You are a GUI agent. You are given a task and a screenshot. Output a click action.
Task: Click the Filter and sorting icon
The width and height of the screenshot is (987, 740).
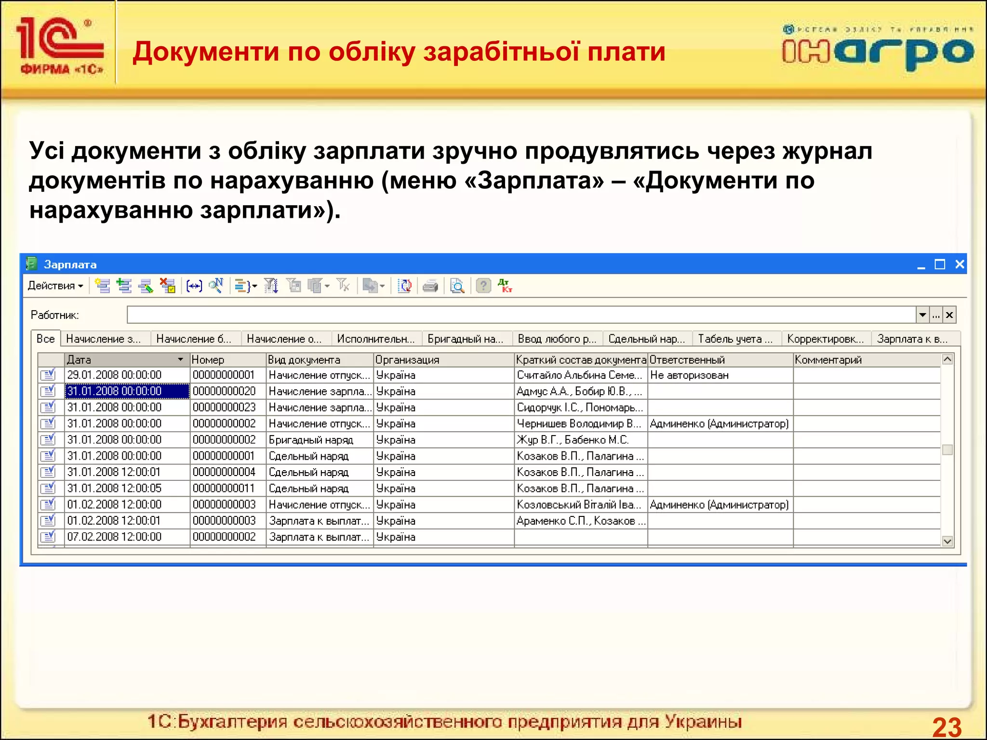point(271,286)
